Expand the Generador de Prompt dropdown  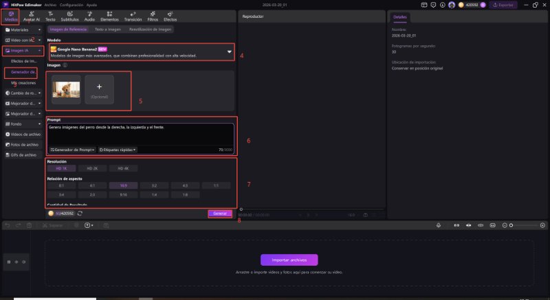tap(73, 149)
